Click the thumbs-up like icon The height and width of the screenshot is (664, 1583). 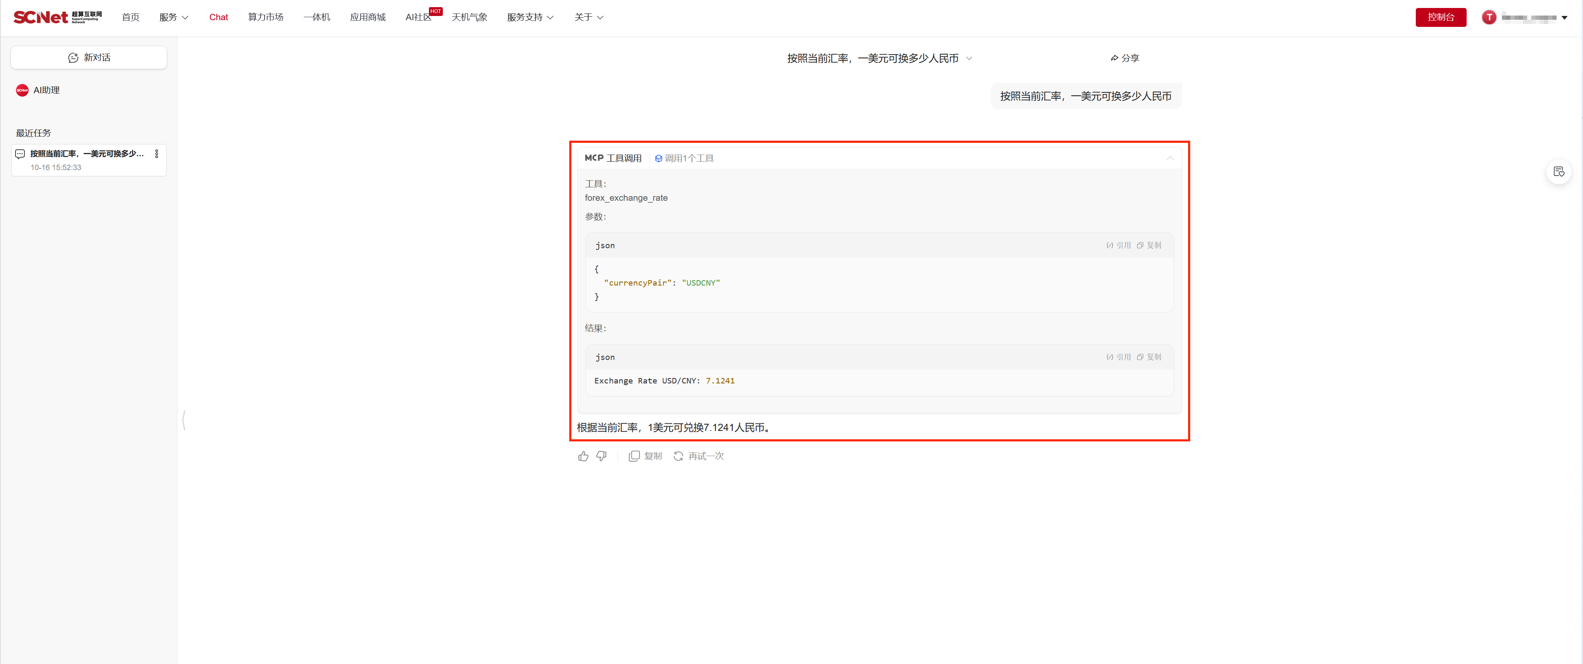tap(583, 456)
